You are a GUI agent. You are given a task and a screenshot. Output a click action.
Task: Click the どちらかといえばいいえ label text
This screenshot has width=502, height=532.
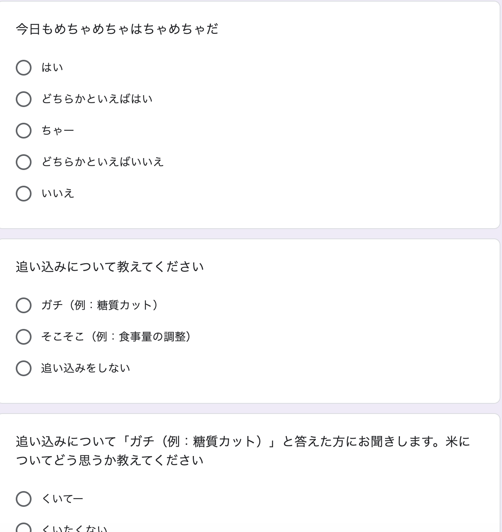click(x=102, y=162)
